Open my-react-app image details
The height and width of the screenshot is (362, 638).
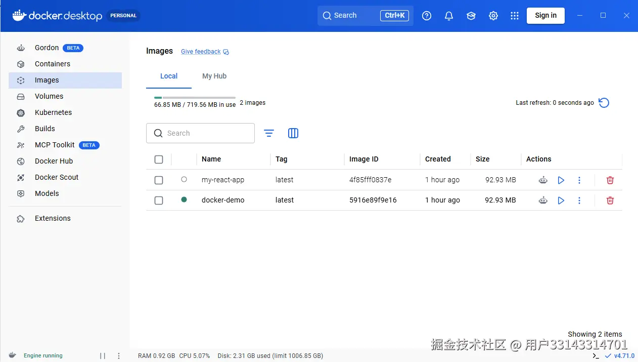point(223,180)
